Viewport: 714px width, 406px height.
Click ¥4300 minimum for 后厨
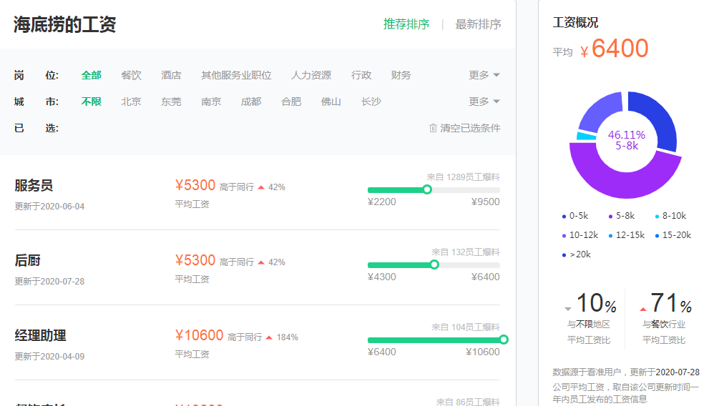click(x=381, y=277)
